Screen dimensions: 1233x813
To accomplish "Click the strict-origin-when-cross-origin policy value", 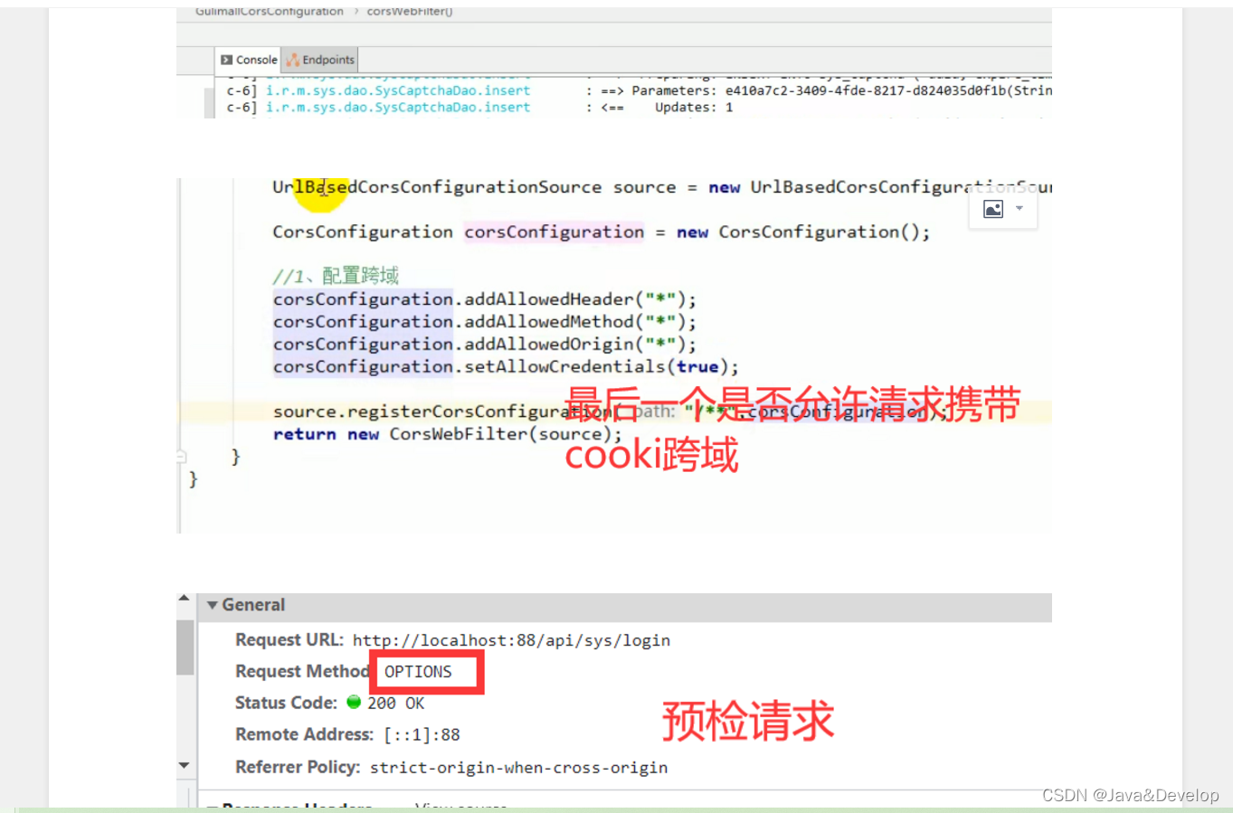I will click(518, 768).
